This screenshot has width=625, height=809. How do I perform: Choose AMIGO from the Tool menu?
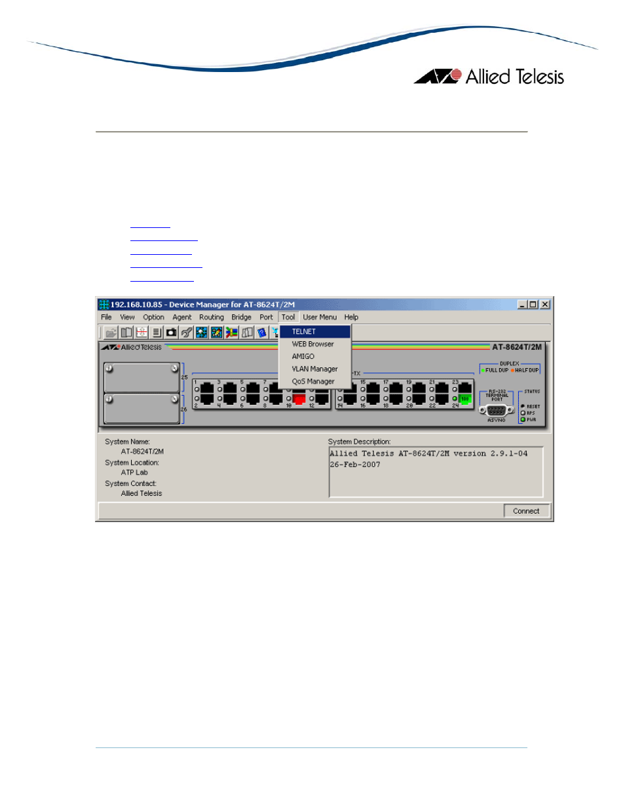coord(315,356)
